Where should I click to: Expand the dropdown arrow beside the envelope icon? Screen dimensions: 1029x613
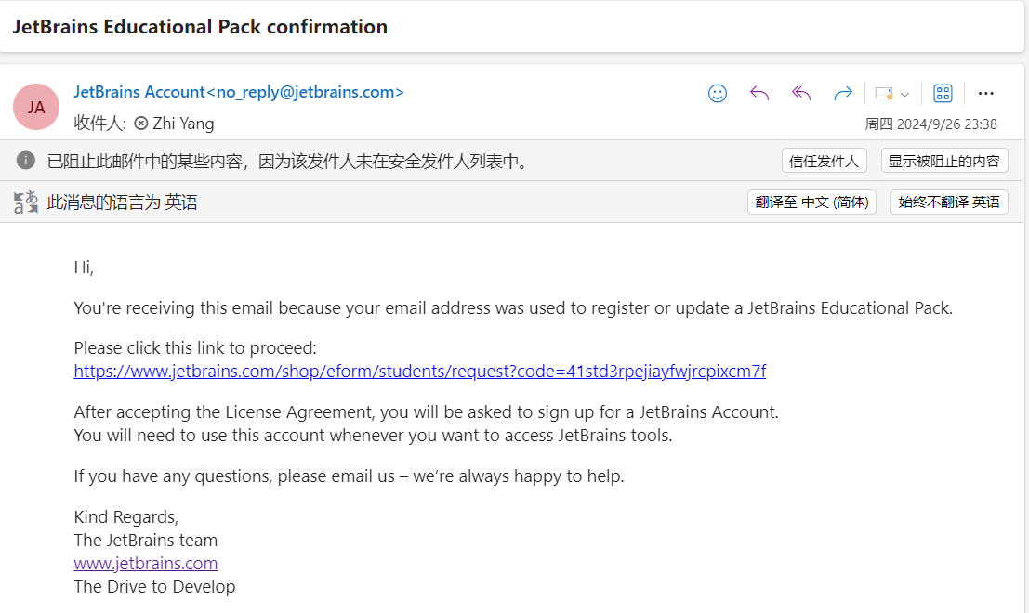905,95
